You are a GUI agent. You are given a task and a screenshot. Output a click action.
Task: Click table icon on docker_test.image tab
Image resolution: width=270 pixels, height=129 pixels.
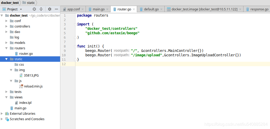tap(169, 9)
